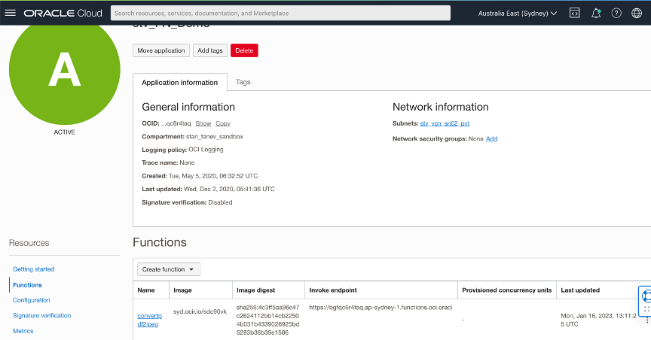
Task: Expand Australia East (Sydney) region selector
Action: click(x=518, y=13)
